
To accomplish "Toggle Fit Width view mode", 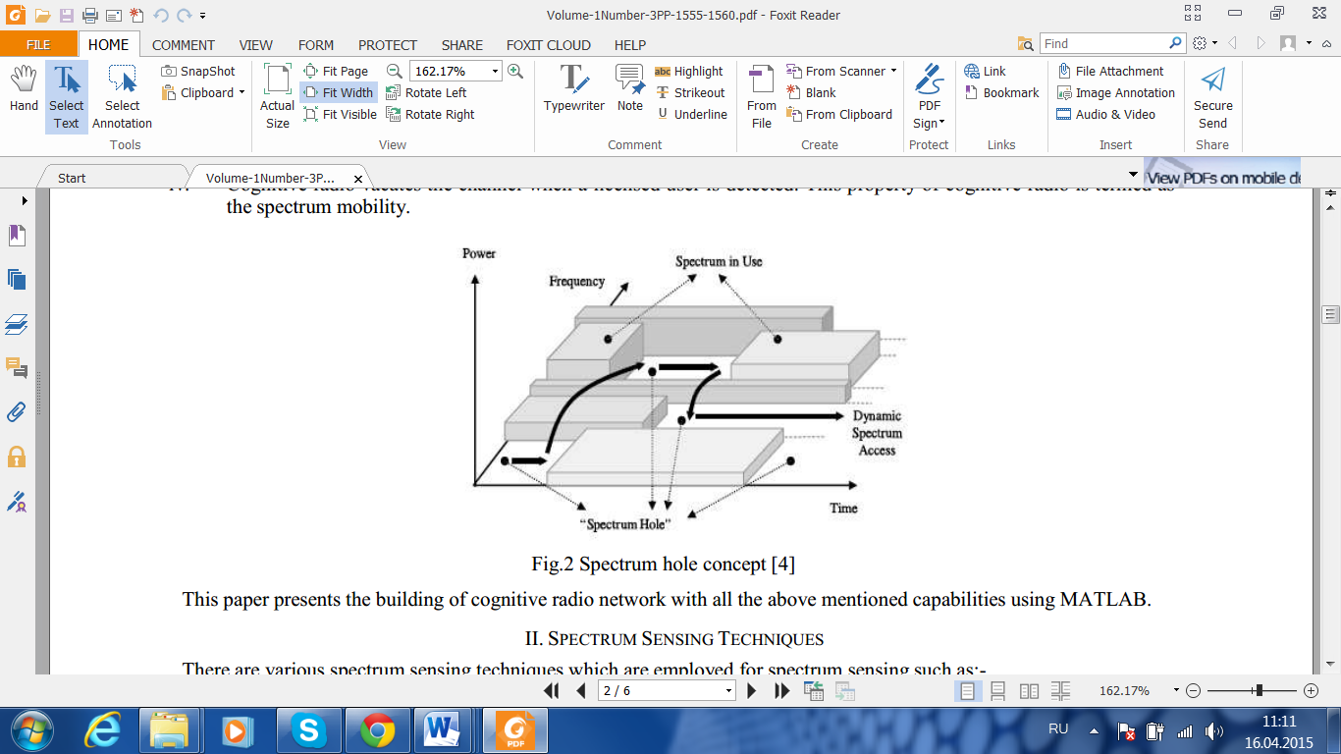I will [x=339, y=93].
